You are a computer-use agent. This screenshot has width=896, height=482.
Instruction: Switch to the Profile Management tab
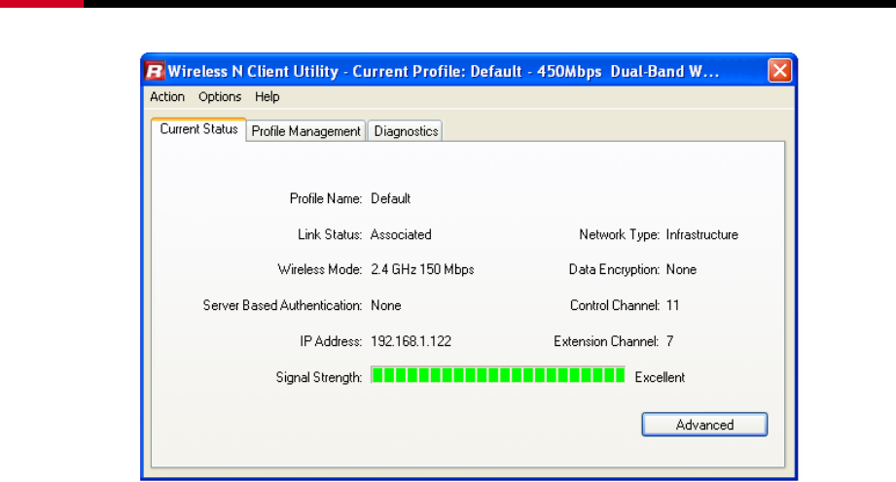[x=305, y=131]
